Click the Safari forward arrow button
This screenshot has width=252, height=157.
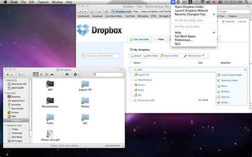86,11
